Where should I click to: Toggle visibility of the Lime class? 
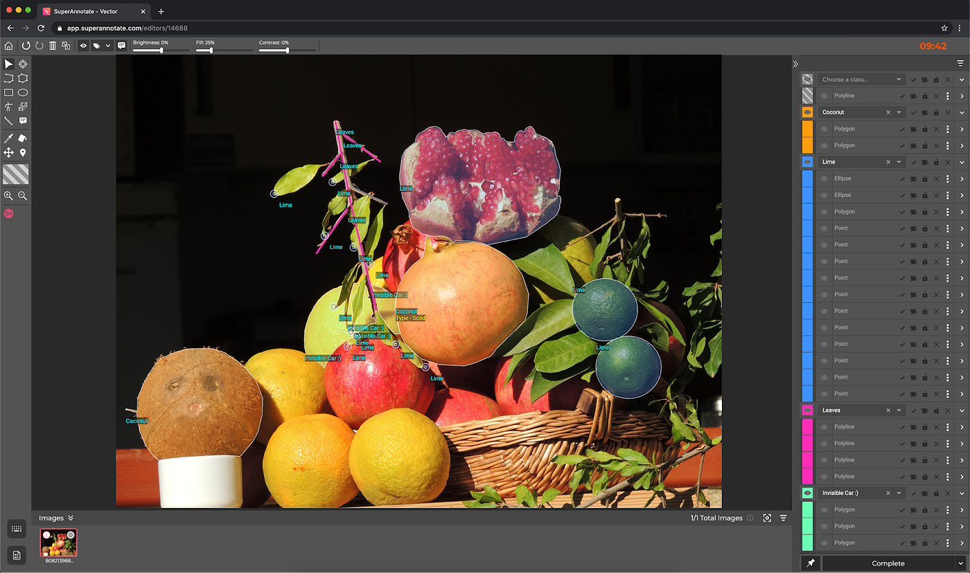[x=807, y=161]
